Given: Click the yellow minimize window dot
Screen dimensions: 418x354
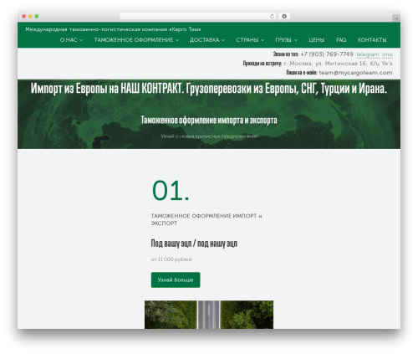Looking at the screenshot, I should point(30,17).
